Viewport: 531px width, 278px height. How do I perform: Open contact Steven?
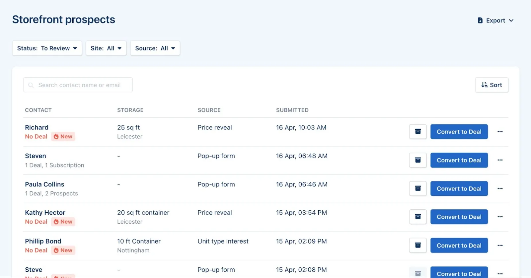(x=36, y=156)
